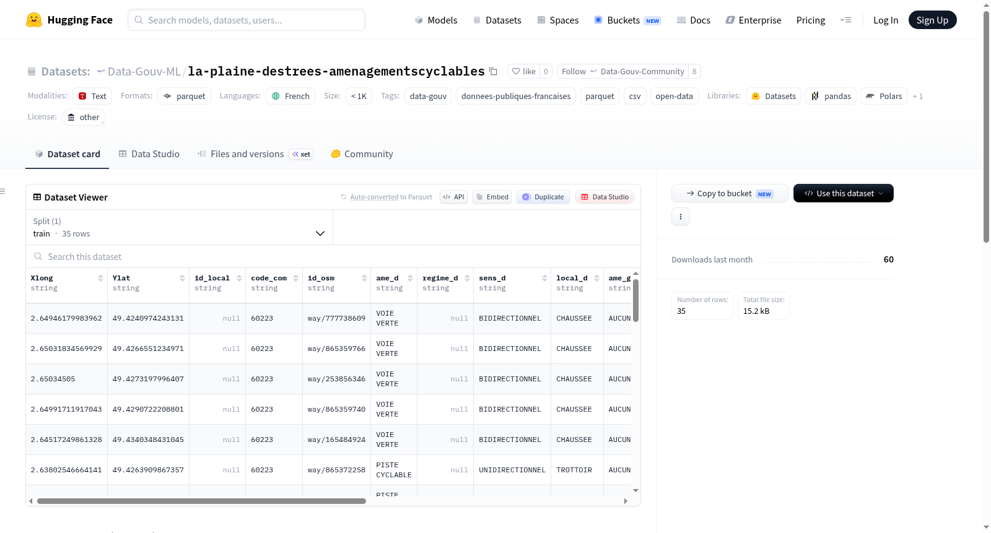Click the French language tag
The height and width of the screenshot is (533, 991).
click(290, 96)
